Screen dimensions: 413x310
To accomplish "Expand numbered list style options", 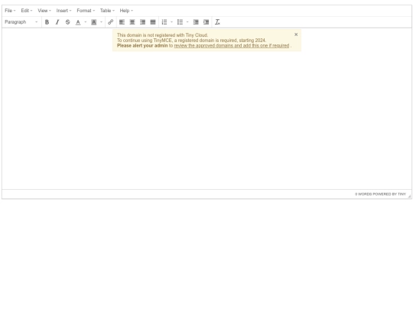I will tap(172, 22).
